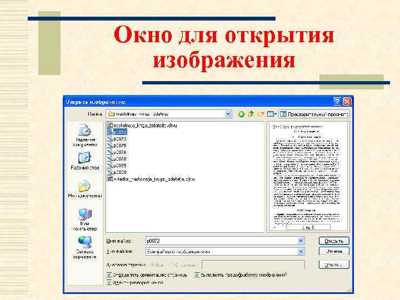Click the help question mark icon

[x=337, y=101]
